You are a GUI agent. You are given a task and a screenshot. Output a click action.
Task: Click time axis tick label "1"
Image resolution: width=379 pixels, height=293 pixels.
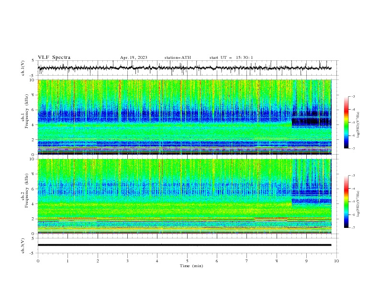point(67,261)
